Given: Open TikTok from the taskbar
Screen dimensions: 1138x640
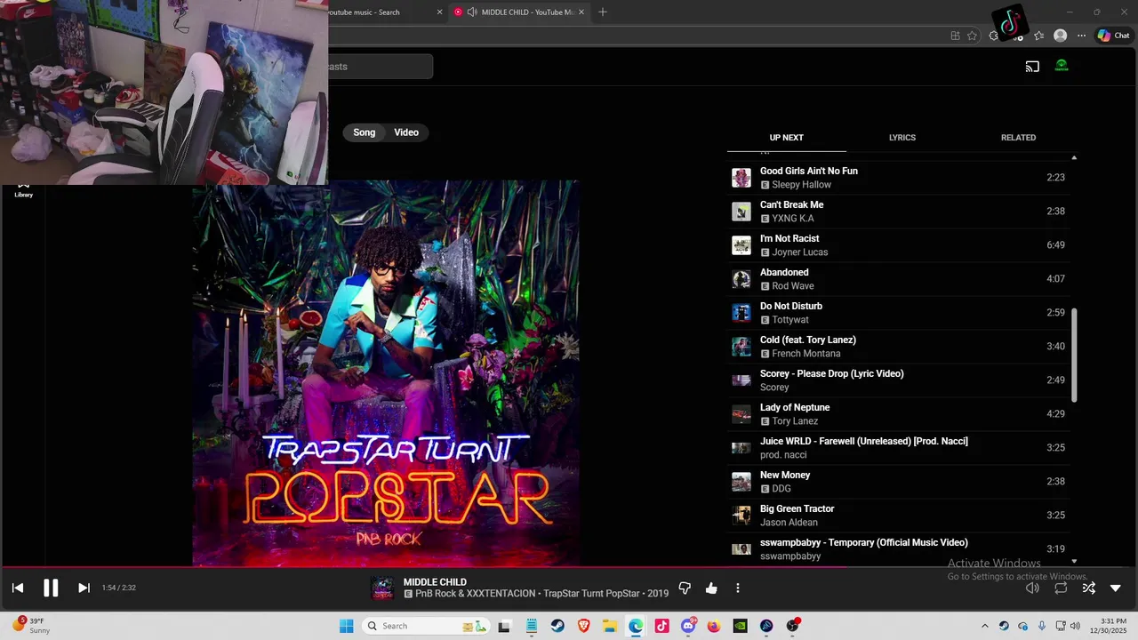Looking at the screenshot, I should [x=661, y=626].
